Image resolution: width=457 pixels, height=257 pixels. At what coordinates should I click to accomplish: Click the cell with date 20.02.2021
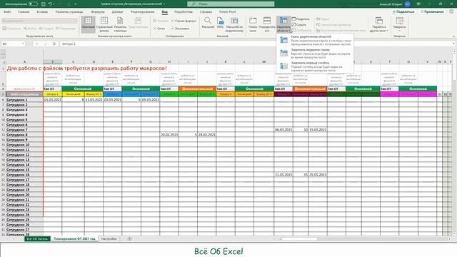click(x=169, y=135)
